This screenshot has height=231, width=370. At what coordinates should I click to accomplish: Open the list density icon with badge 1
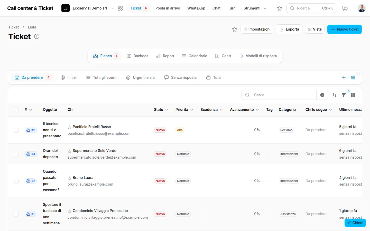tap(353, 78)
